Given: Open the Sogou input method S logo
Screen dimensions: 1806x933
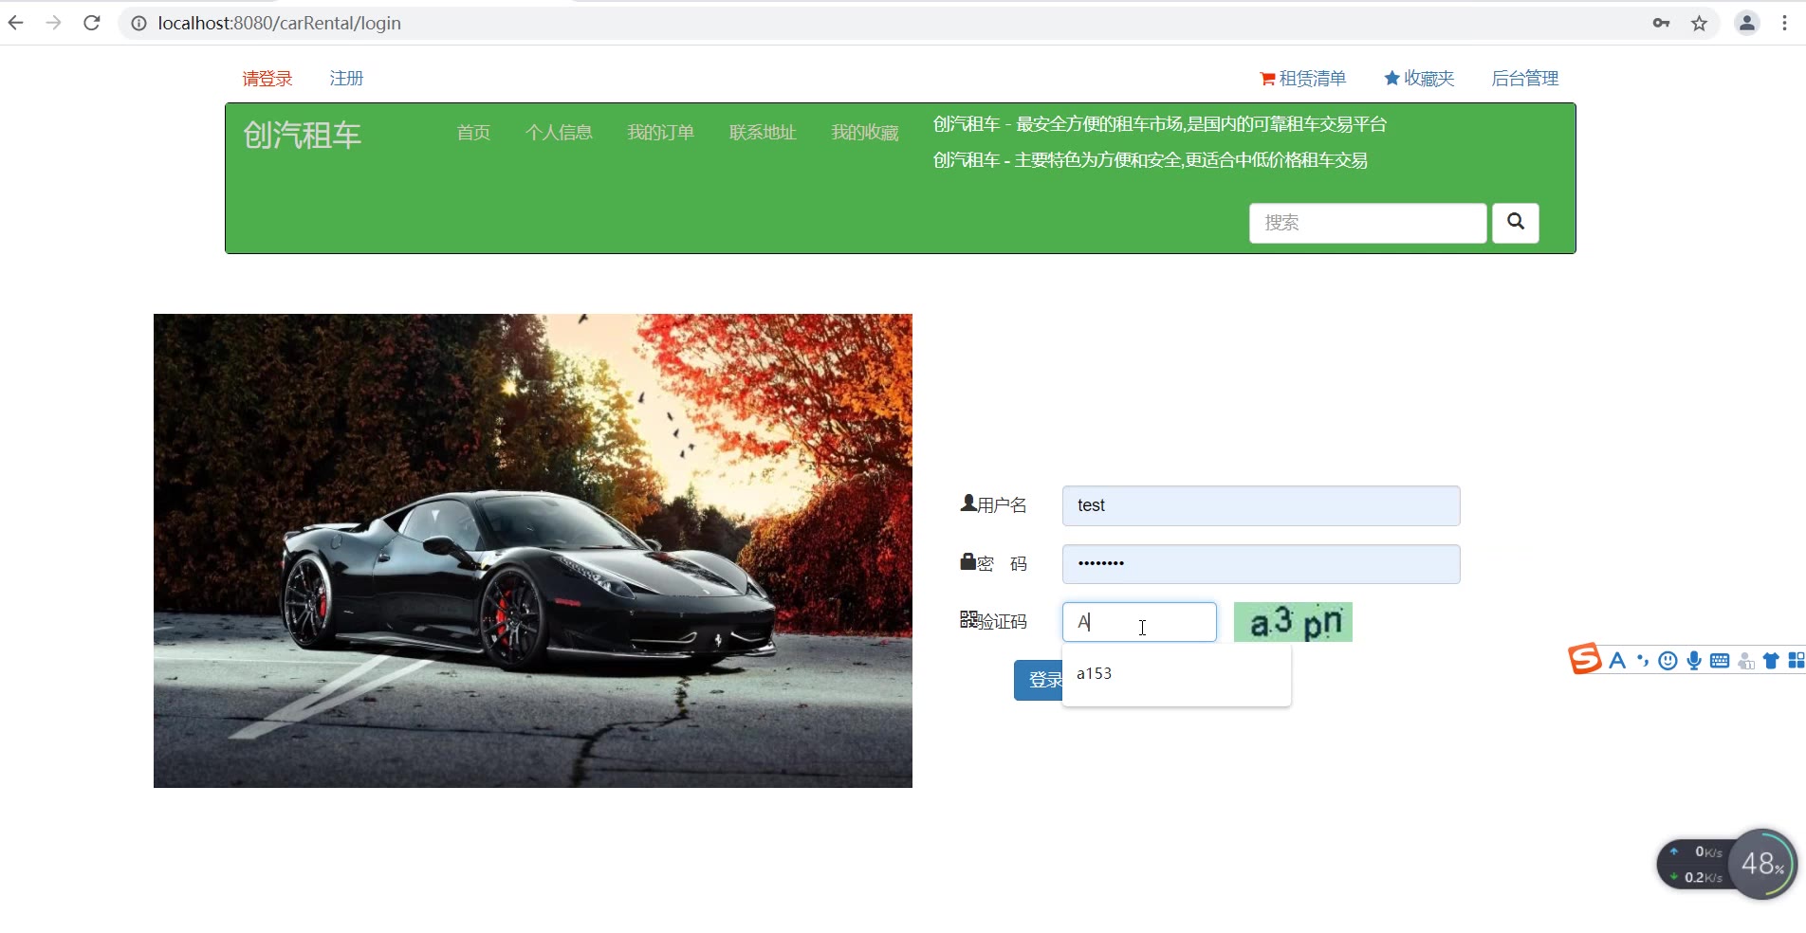Looking at the screenshot, I should [x=1584, y=659].
